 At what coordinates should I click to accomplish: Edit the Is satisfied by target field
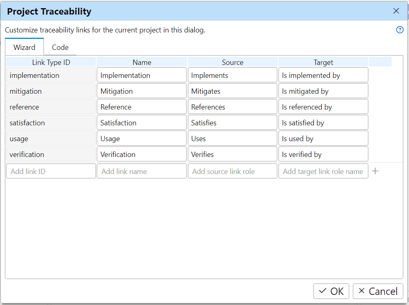pyautogui.click(x=323, y=122)
